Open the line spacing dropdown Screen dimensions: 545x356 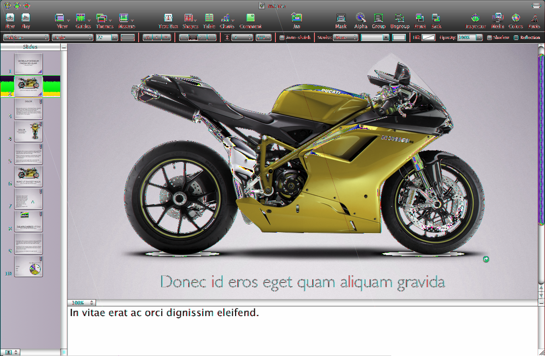tap(242, 38)
